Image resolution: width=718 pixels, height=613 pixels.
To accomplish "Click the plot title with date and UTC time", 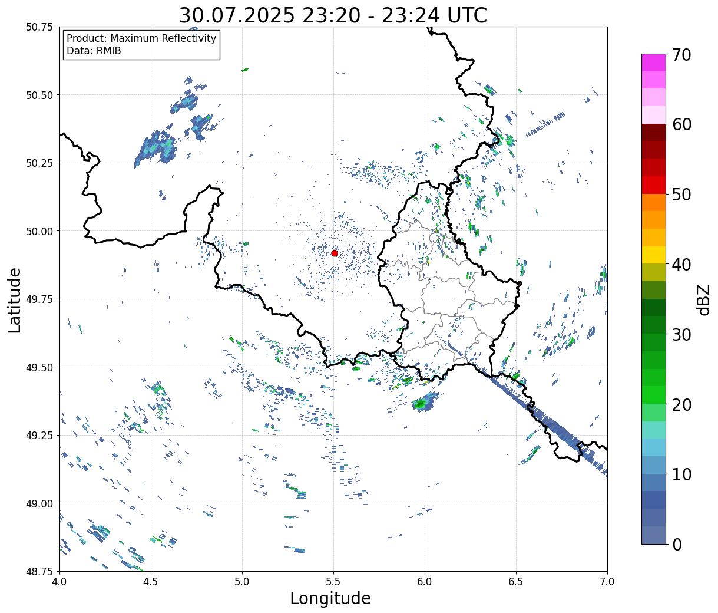I will coord(333,15).
